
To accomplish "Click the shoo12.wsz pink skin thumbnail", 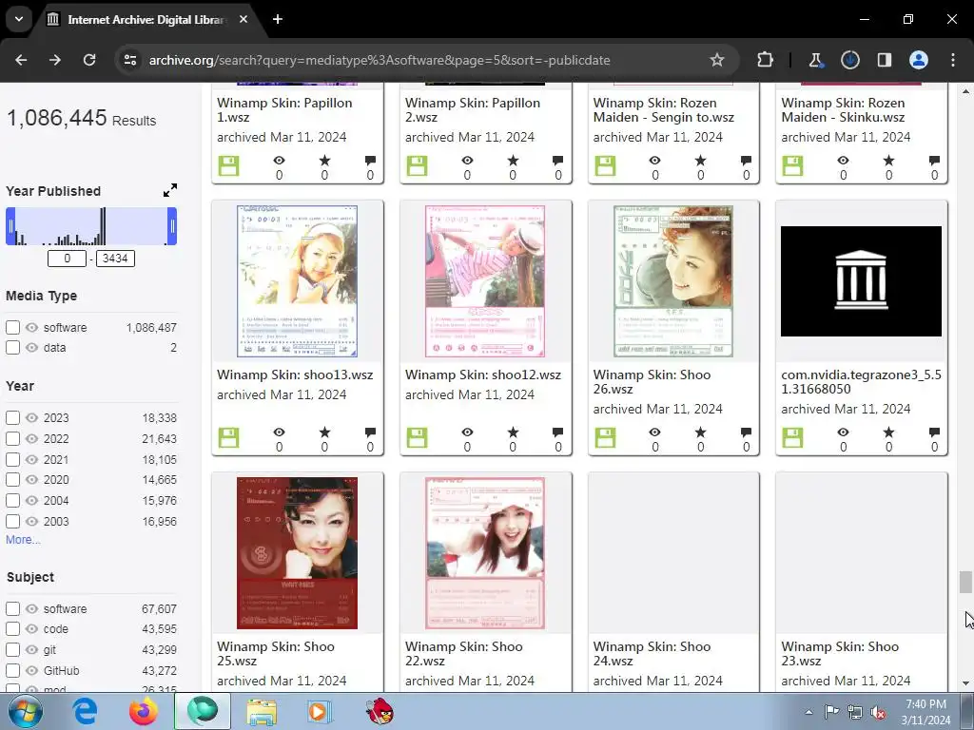I will [485, 281].
